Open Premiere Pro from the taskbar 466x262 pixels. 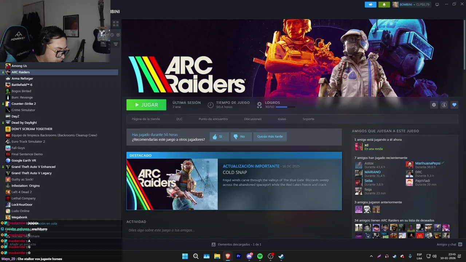(x=239, y=256)
